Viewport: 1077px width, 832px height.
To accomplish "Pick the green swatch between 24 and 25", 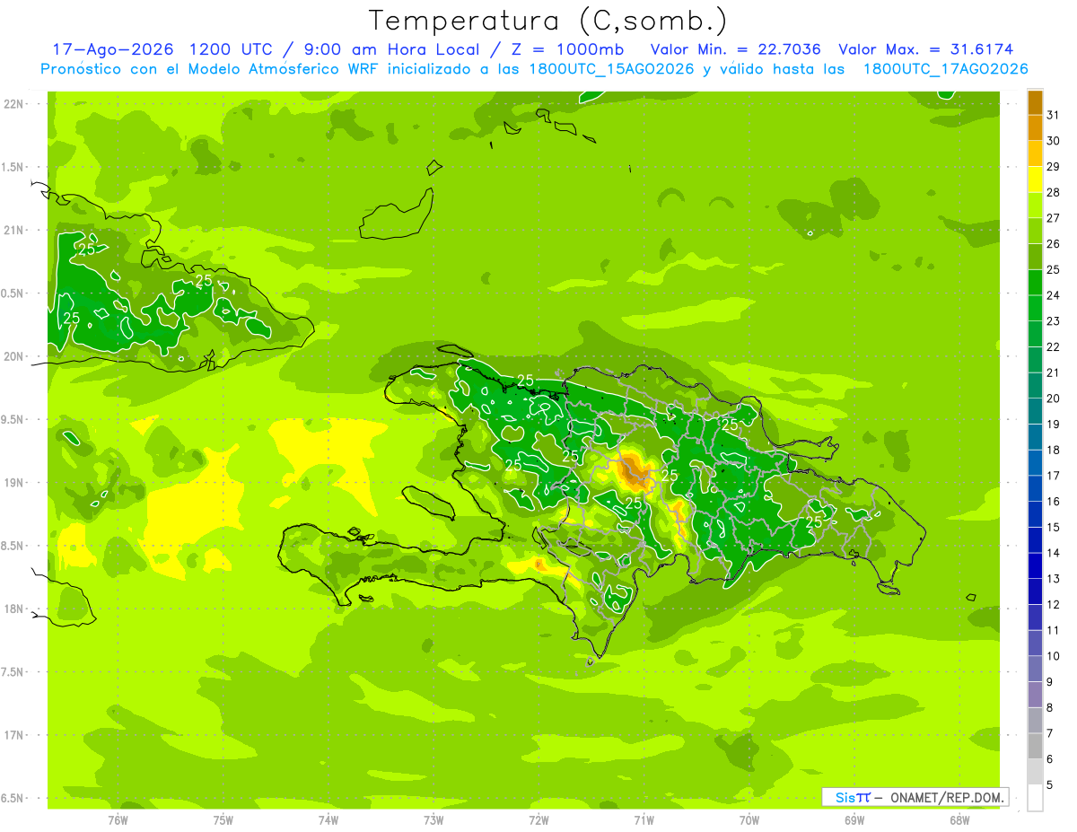I will [1035, 284].
